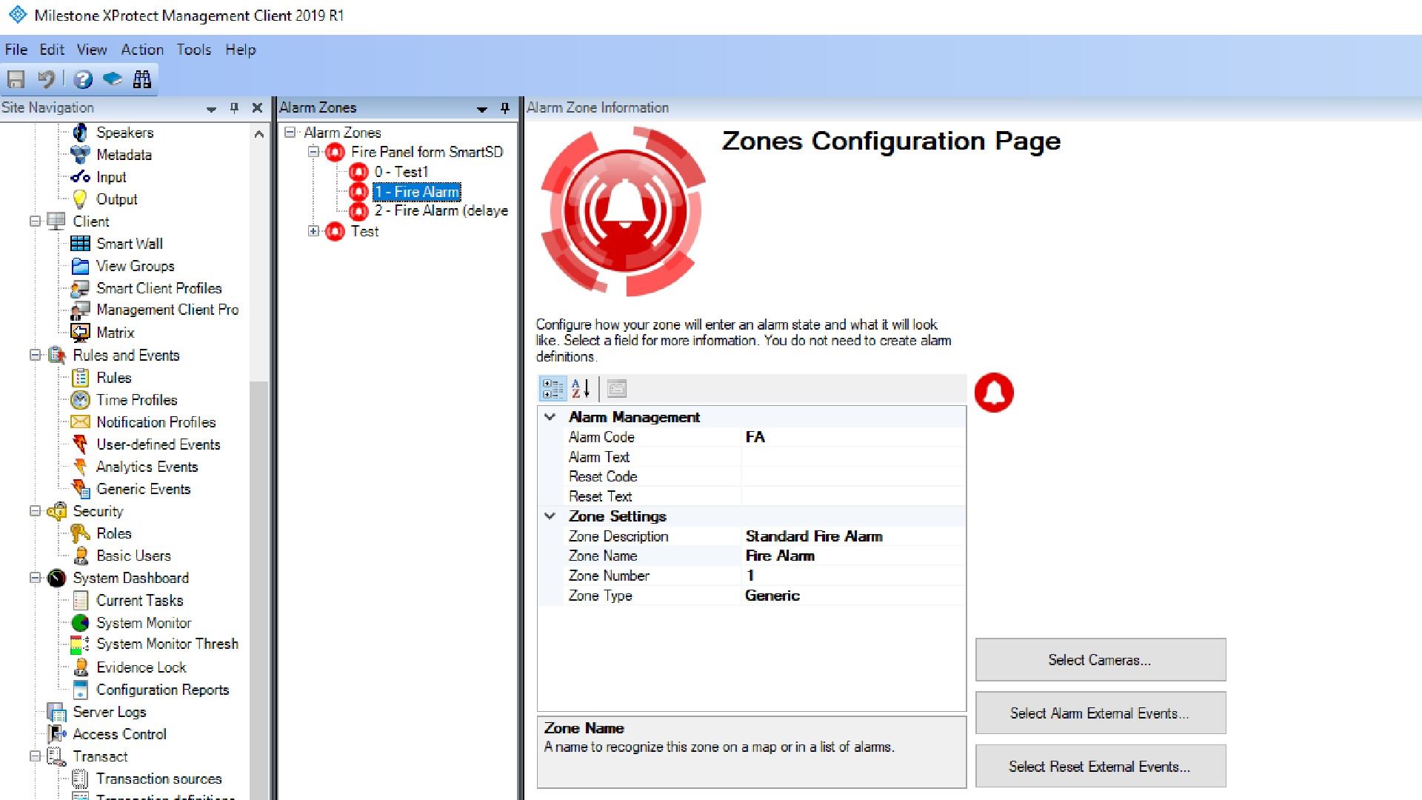Select the Speakers node icon

tap(80, 133)
